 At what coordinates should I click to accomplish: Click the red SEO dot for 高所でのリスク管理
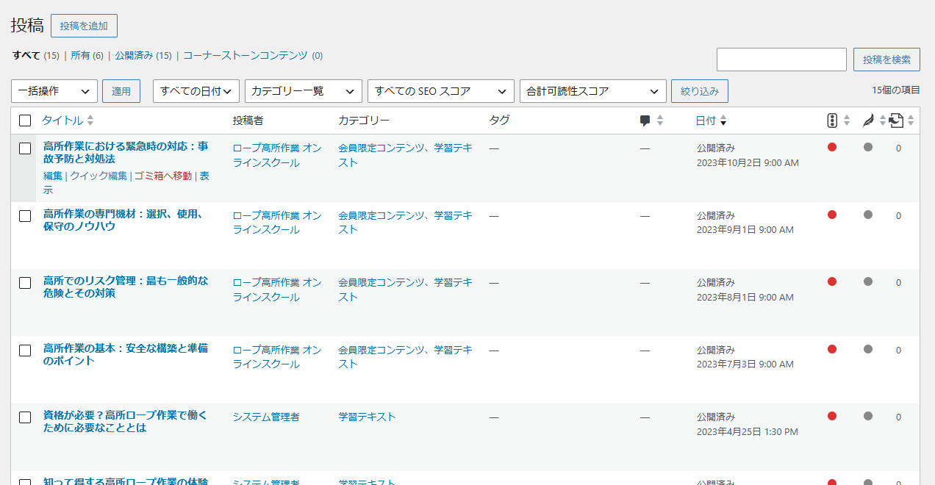coord(832,281)
